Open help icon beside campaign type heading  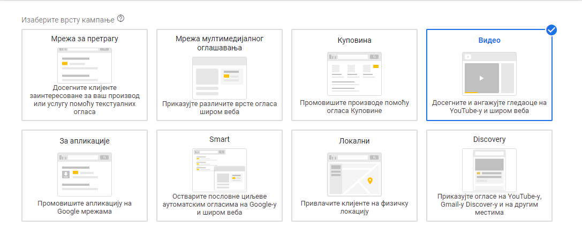tap(120, 18)
